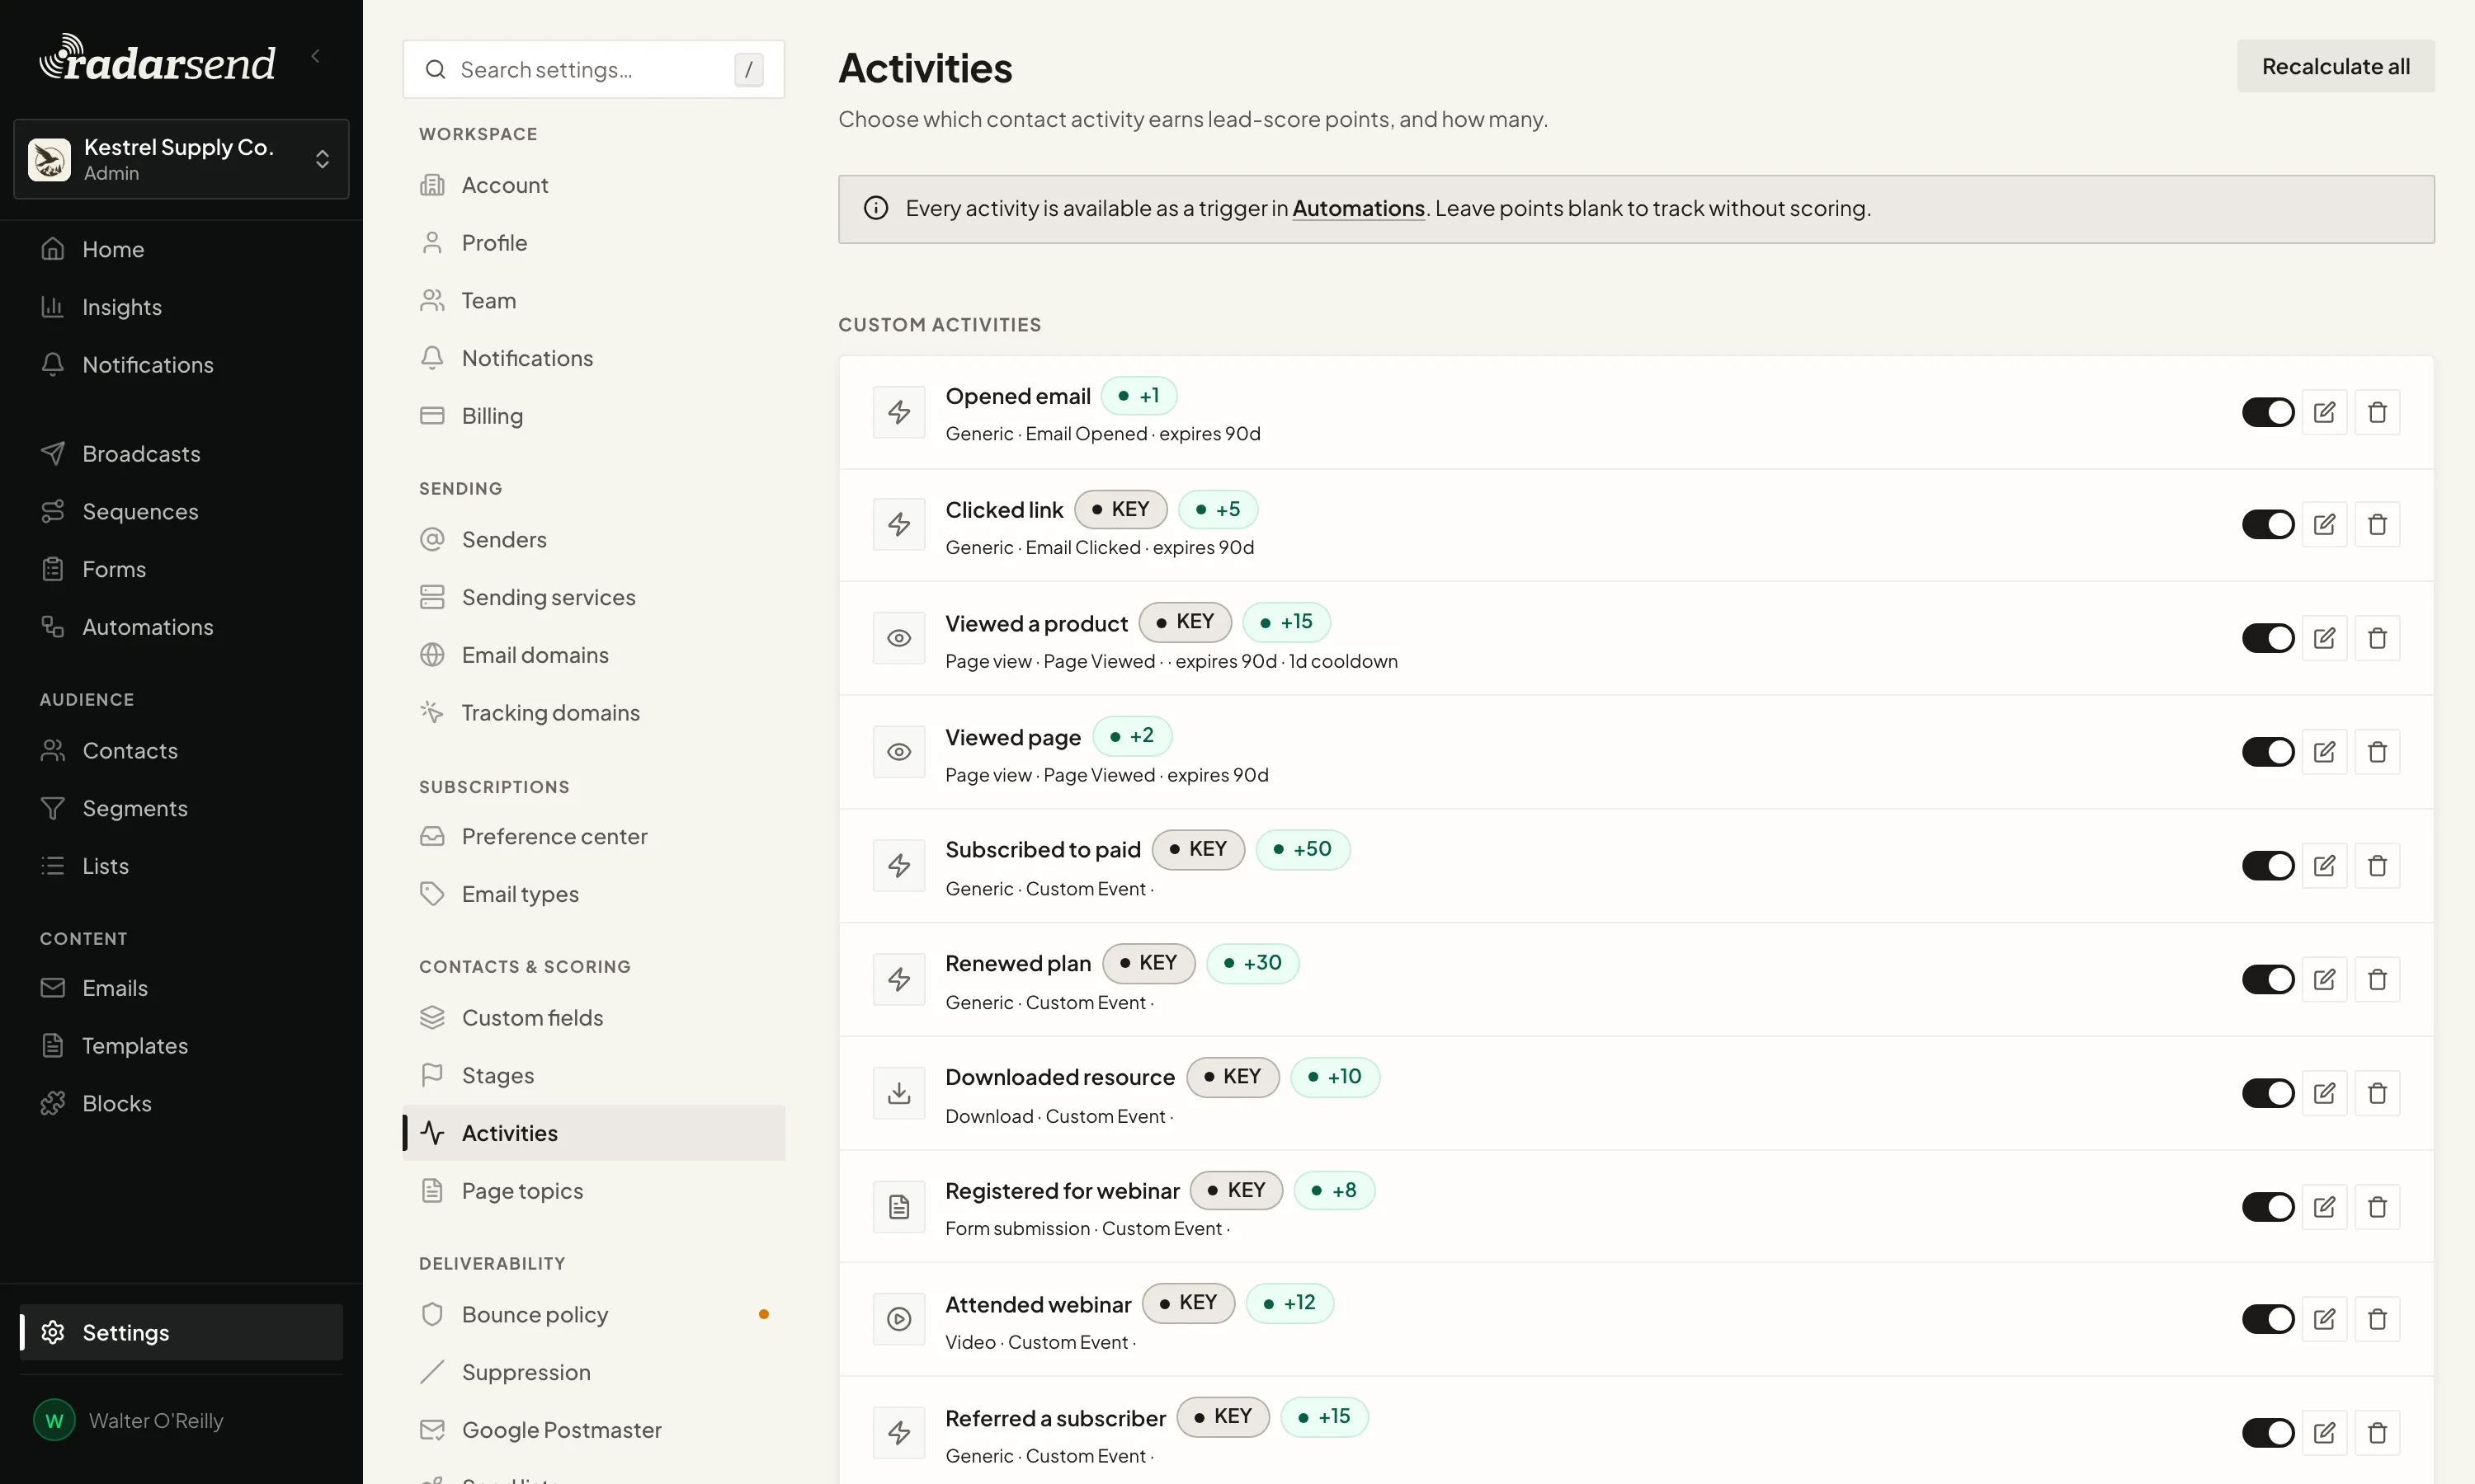Click the Registered for webinar form icon
The width and height of the screenshot is (2475, 1484).
click(898, 1207)
